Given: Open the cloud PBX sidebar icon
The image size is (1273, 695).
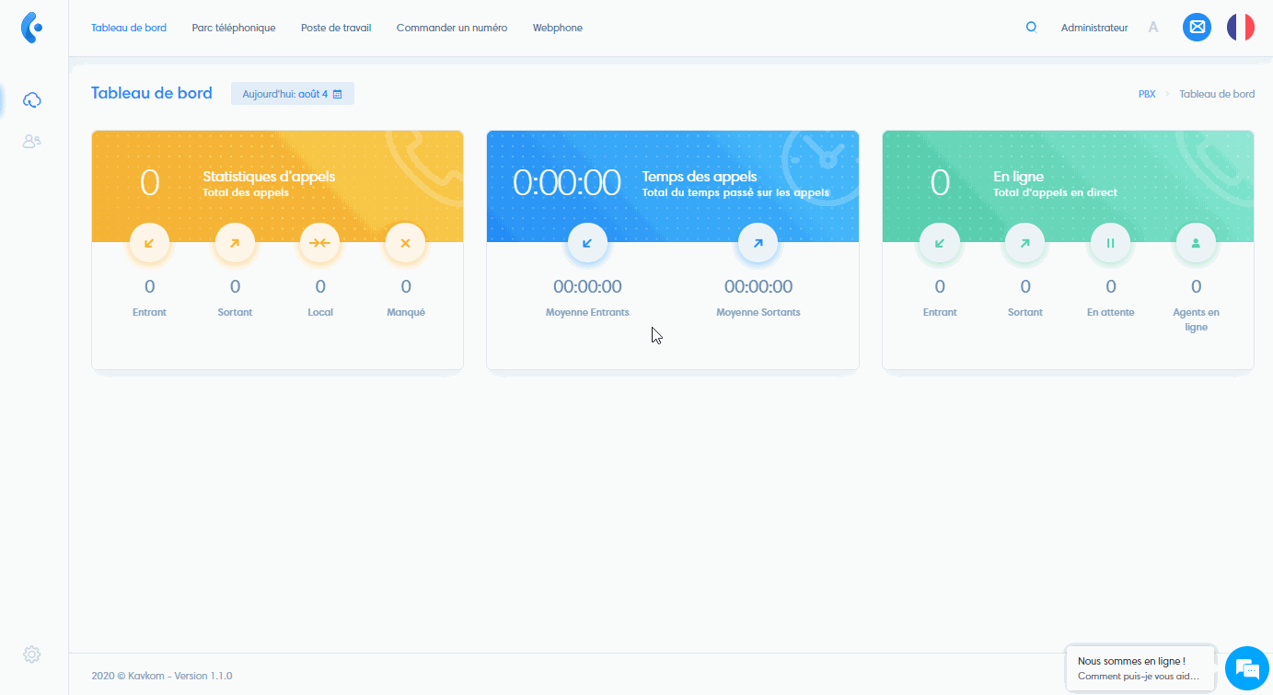Looking at the screenshot, I should pos(32,99).
